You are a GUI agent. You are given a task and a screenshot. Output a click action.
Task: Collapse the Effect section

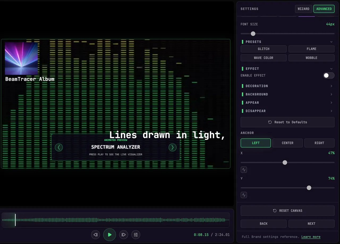coord(287,69)
